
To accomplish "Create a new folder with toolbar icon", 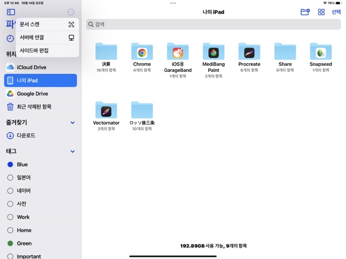I will point(305,12).
